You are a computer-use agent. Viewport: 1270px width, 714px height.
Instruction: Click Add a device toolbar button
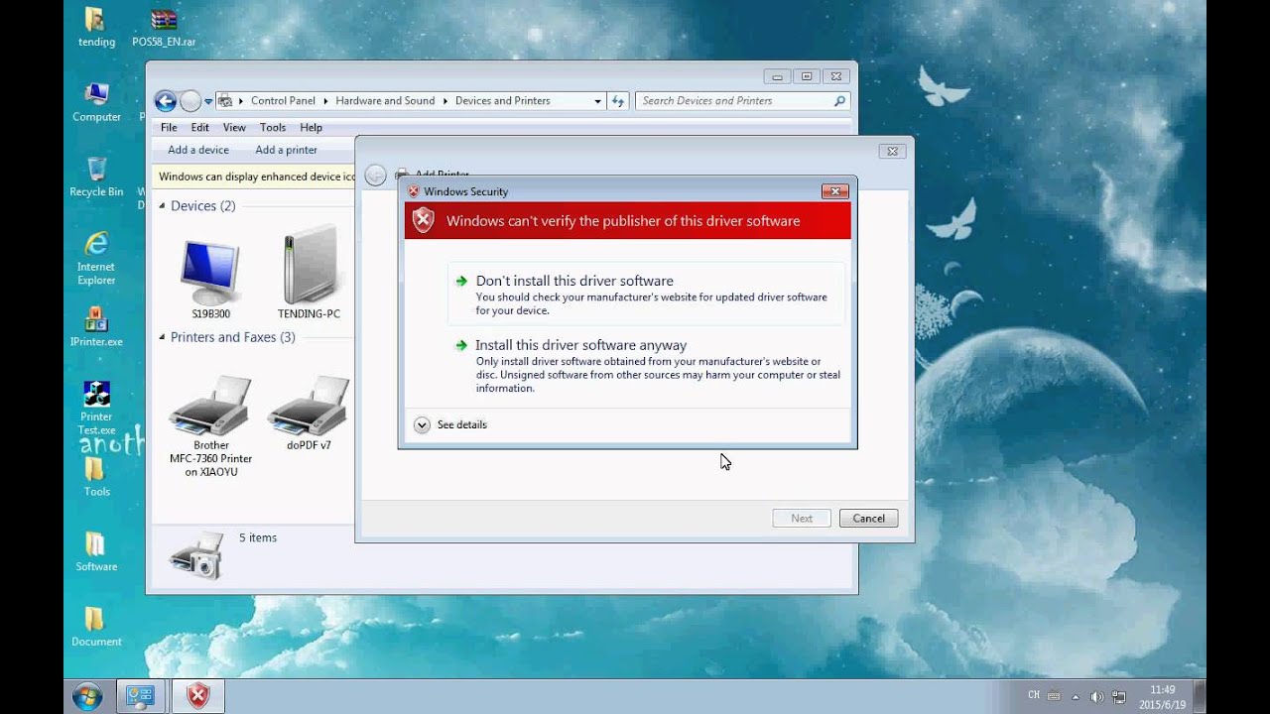click(x=198, y=150)
